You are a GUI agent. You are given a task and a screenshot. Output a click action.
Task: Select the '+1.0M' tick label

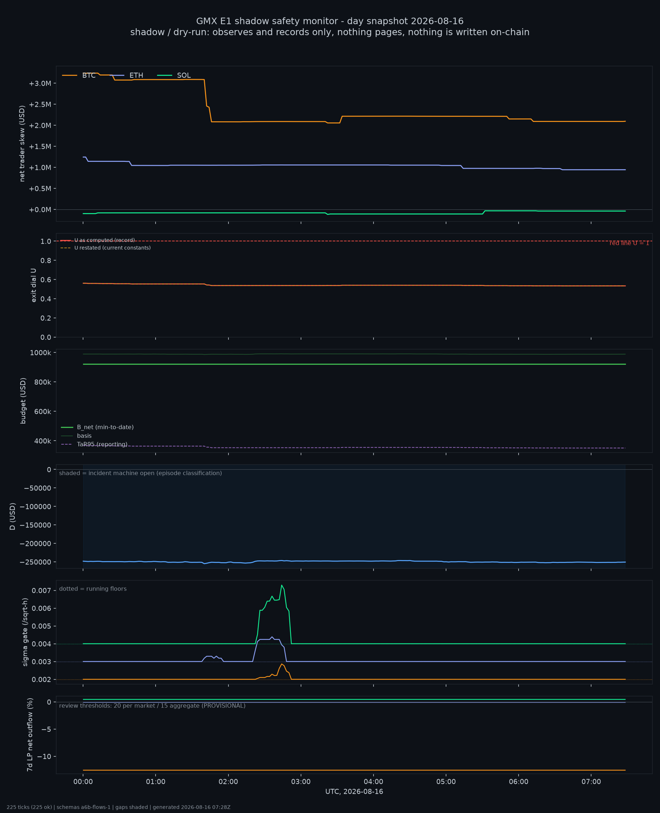coord(40,167)
